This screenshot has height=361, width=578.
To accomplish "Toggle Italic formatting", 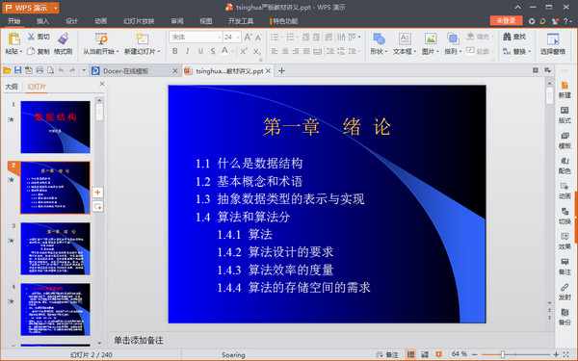I will [187, 51].
